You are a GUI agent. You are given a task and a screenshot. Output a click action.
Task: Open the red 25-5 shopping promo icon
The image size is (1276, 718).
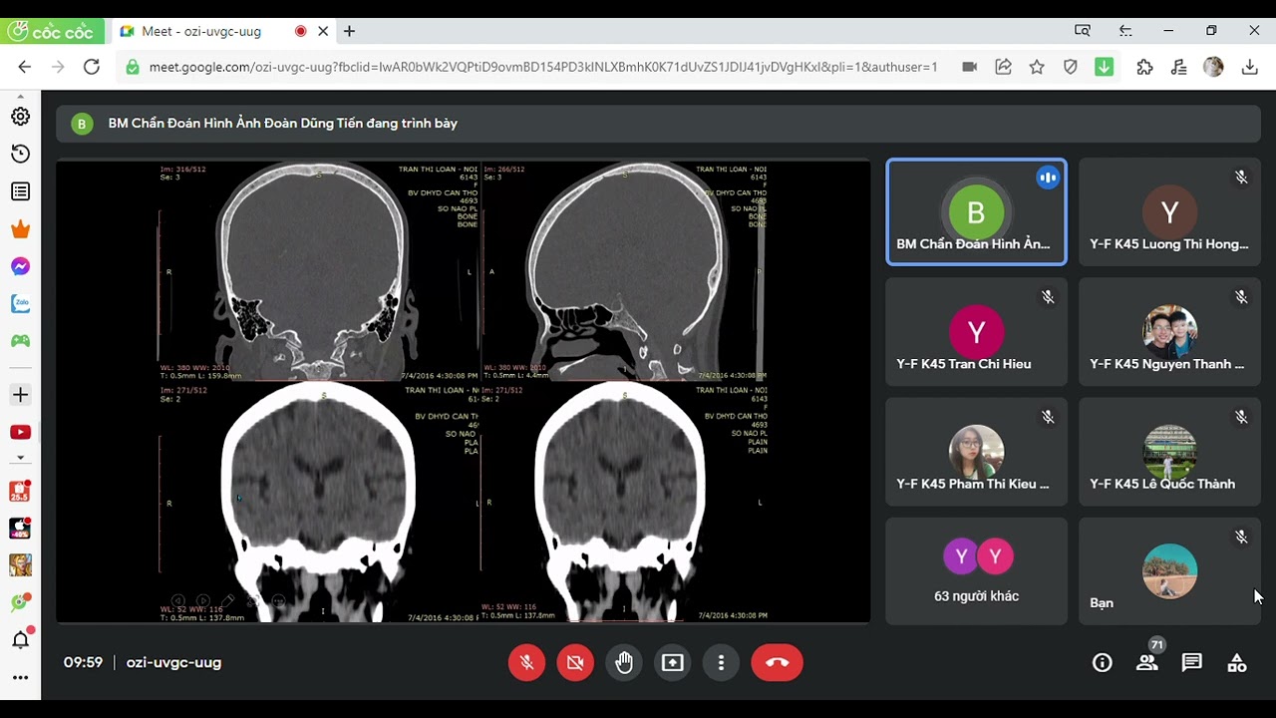coord(20,491)
